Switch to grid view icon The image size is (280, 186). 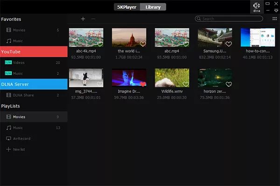[275, 19]
